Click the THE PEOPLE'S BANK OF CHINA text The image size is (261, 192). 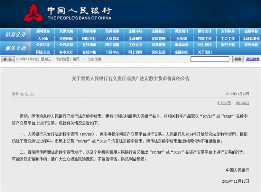pyautogui.click(x=79, y=18)
